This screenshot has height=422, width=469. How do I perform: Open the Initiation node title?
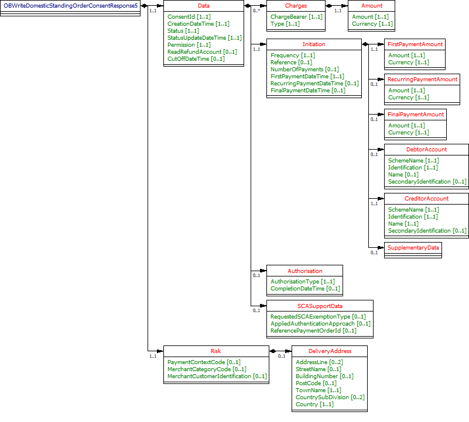click(314, 44)
